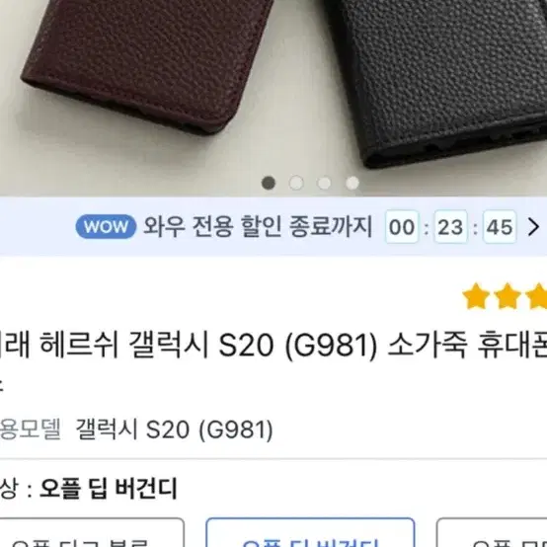The image size is (547, 547).
Task: Tap the second yellow rating star
Action: pos(508,296)
